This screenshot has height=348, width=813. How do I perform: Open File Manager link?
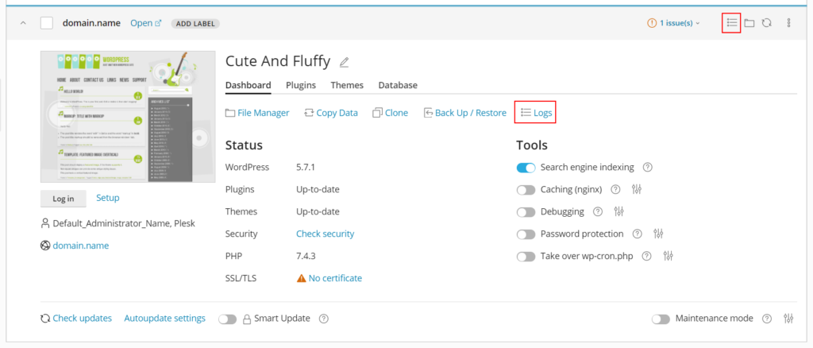(257, 113)
